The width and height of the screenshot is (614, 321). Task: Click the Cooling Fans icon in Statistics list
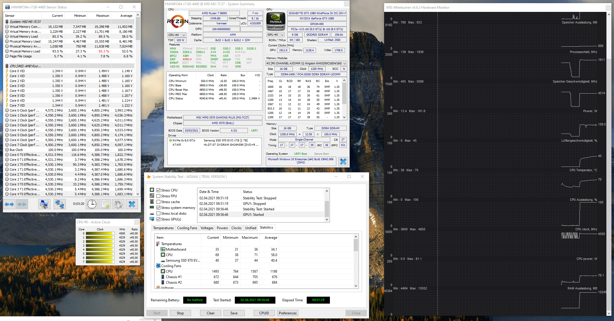point(158,266)
